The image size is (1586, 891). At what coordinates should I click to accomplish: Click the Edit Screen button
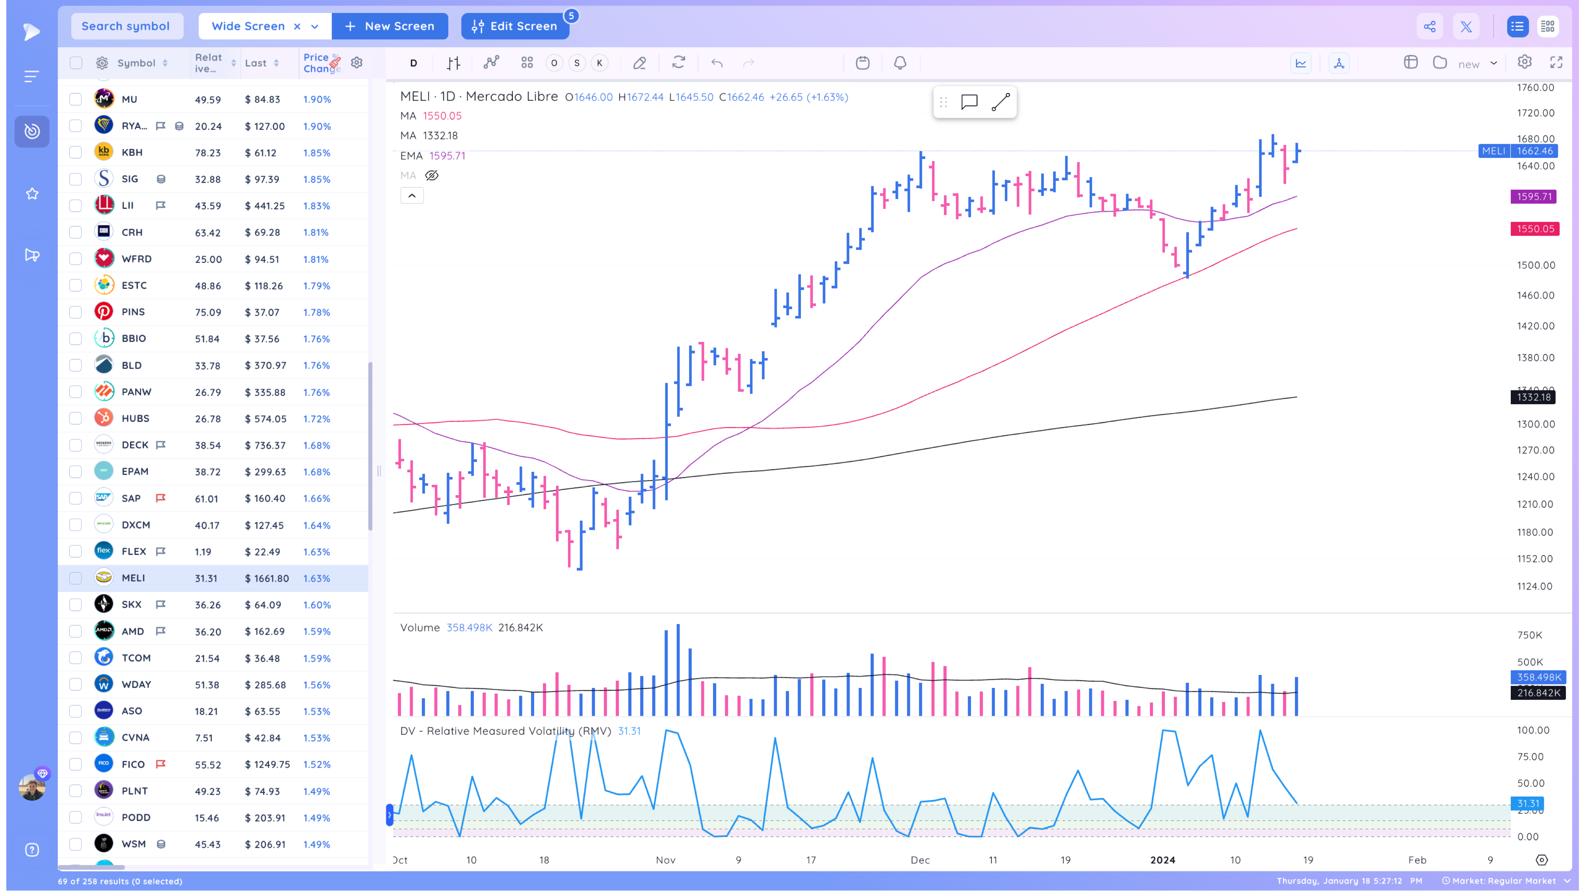[x=515, y=26]
